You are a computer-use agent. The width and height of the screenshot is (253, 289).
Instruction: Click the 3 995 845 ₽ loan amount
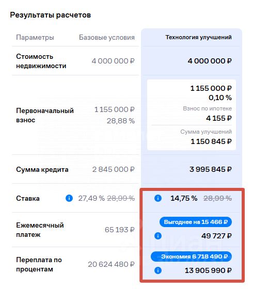pos(211,169)
